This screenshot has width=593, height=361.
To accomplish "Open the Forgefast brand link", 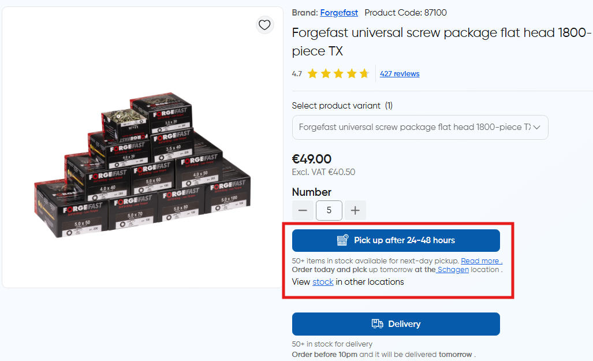I will (339, 13).
